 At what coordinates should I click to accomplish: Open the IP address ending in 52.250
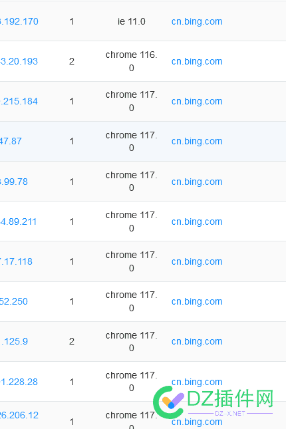[x=14, y=301]
